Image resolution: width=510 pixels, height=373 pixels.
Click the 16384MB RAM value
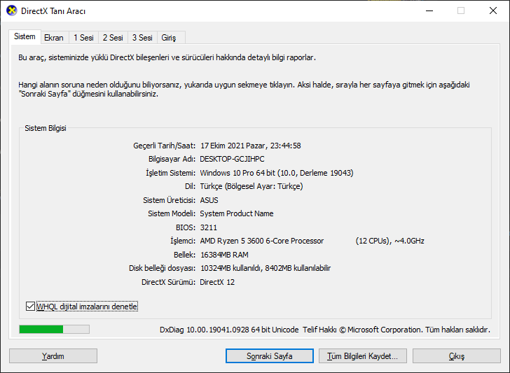(x=224, y=255)
